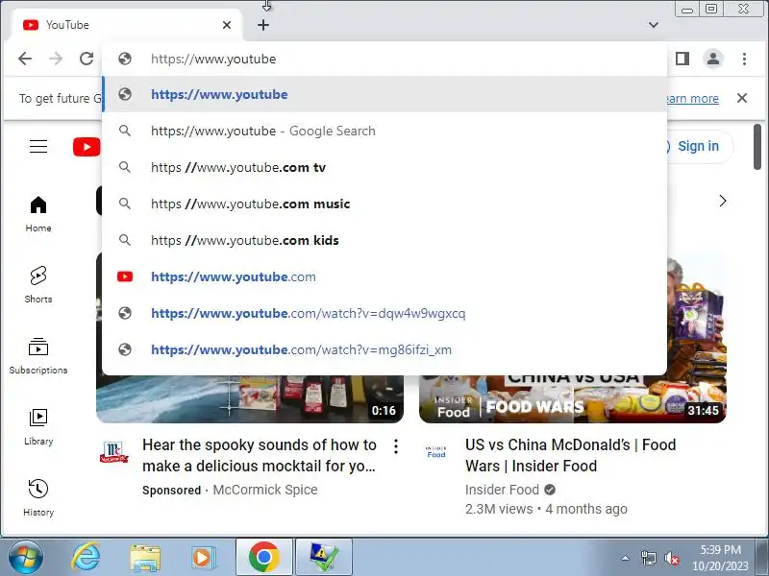
Task: Follow the learn more link
Action: coord(692,99)
